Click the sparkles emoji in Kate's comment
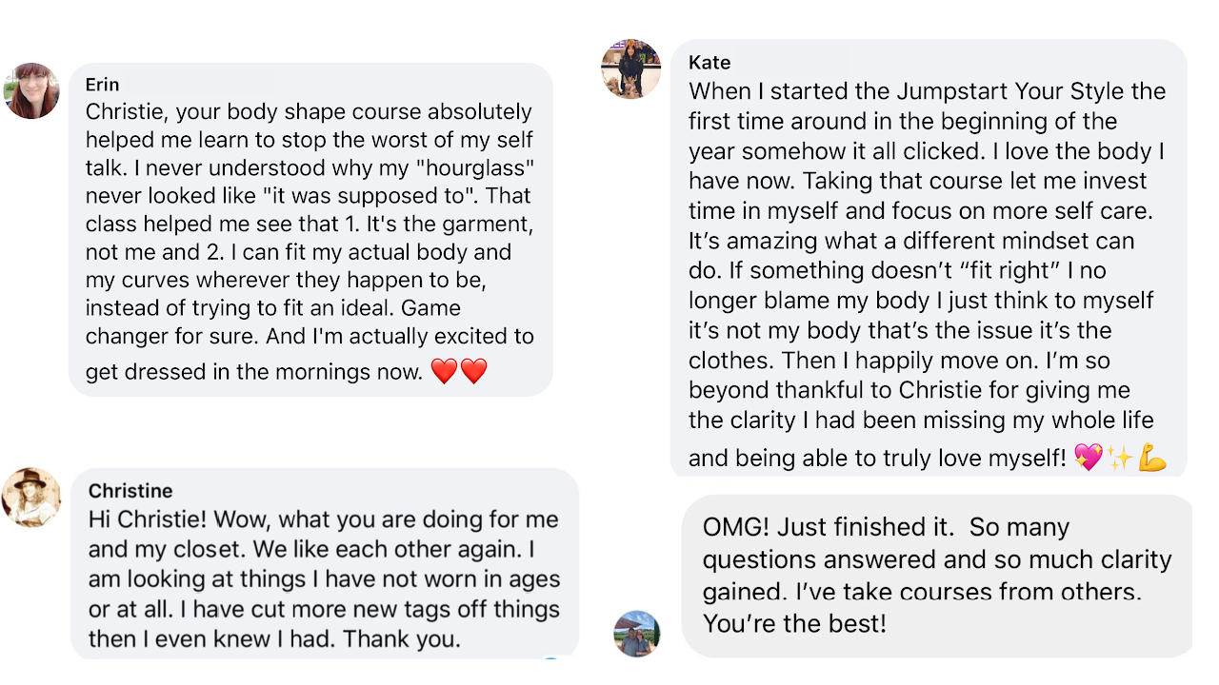The width and height of the screenshot is (1219, 685). 1119,458
